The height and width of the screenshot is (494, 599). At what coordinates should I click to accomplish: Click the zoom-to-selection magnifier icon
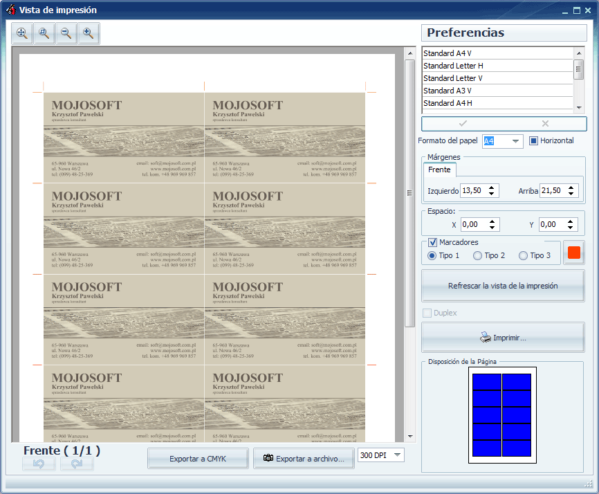click(x=44, y=34)
